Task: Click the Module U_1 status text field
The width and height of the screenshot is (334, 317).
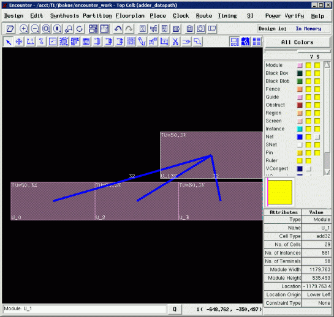Action: point(85,308)
